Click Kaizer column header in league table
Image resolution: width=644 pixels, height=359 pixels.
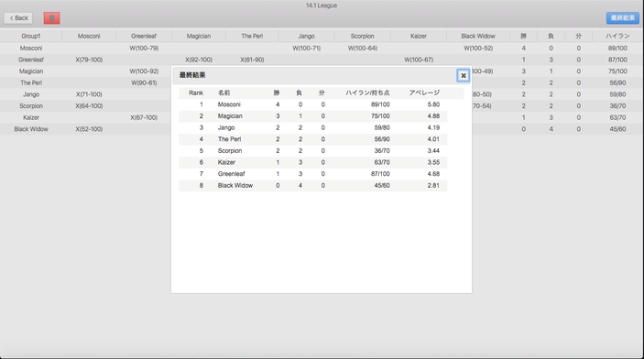coord(419,36)
